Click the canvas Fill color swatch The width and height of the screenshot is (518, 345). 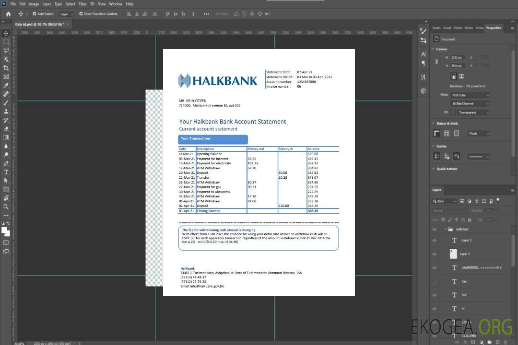pyautogui.click(x=453, y=113)
